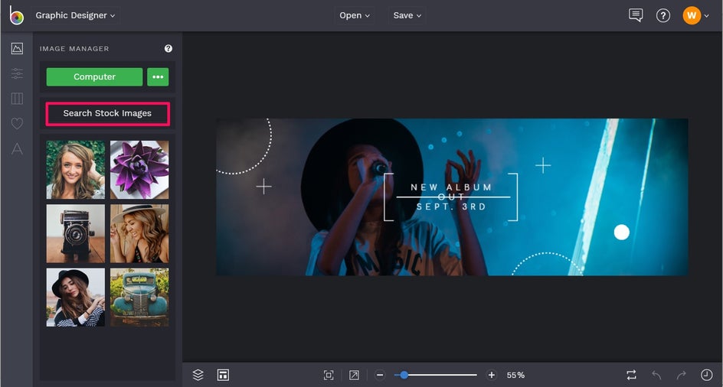Select the white solid circle graphic on canvas
The width and height of the screenshot is (723, 387).
pyautogui.click(x=622, y=233)
